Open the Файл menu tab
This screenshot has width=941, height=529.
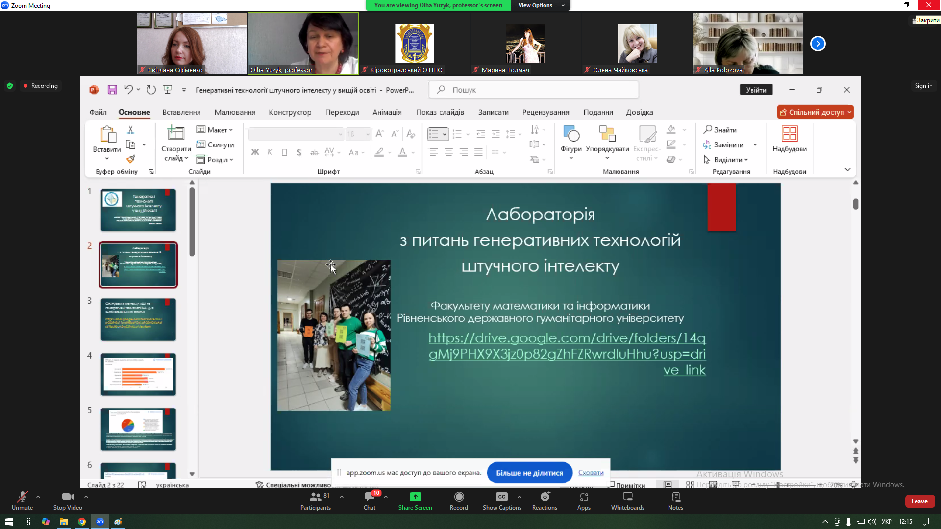click(x=98, y=112)
